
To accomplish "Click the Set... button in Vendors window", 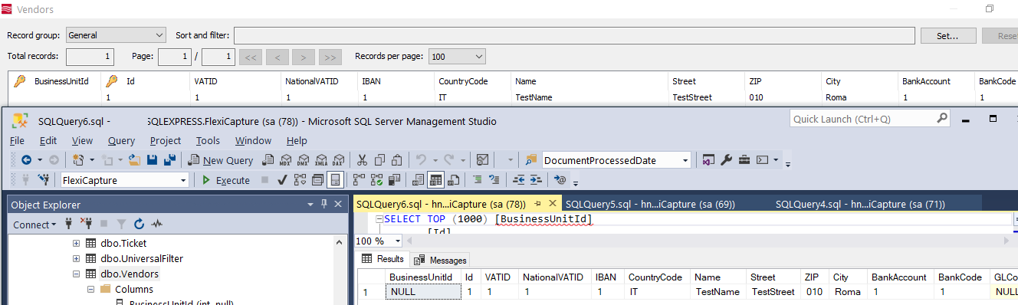I will (947, 35).
